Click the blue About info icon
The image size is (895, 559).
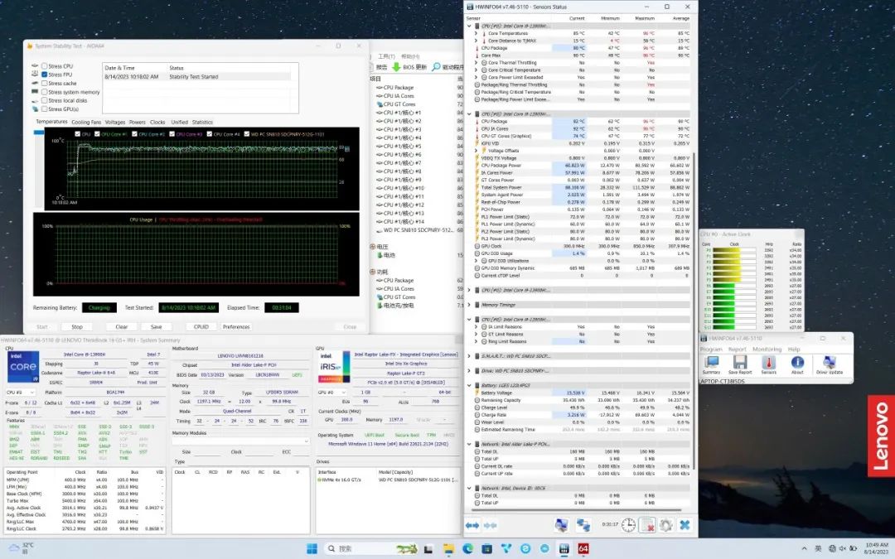click(796, 363)
